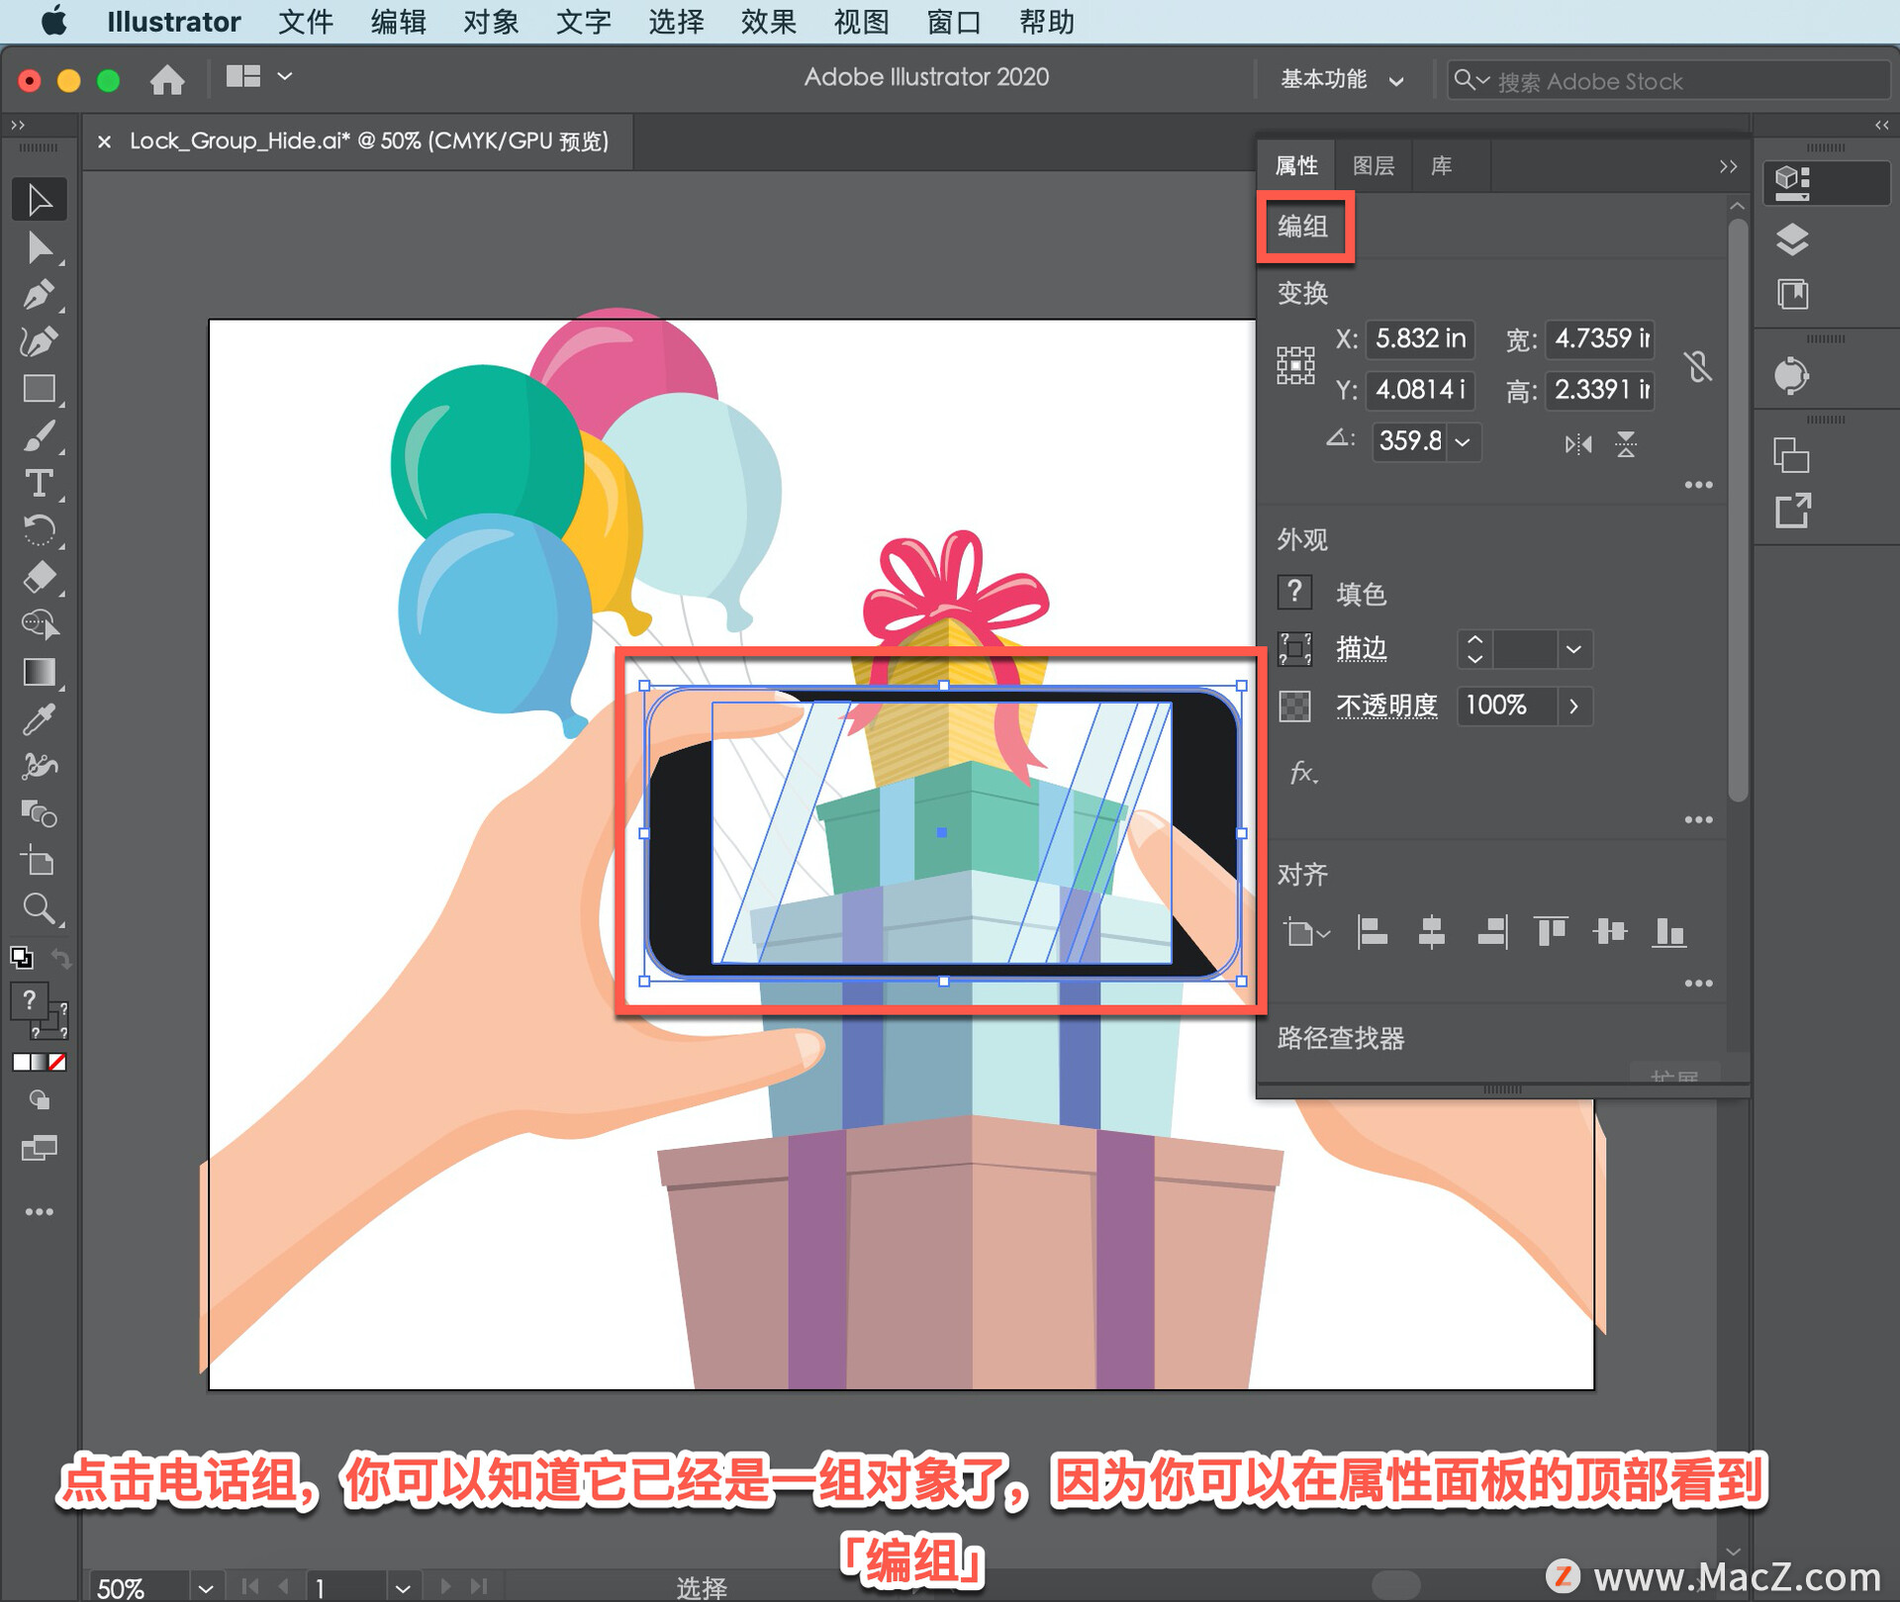Click vertical align top icon
This screenshot has height=1602, width=1900.
pos(1551,932)
